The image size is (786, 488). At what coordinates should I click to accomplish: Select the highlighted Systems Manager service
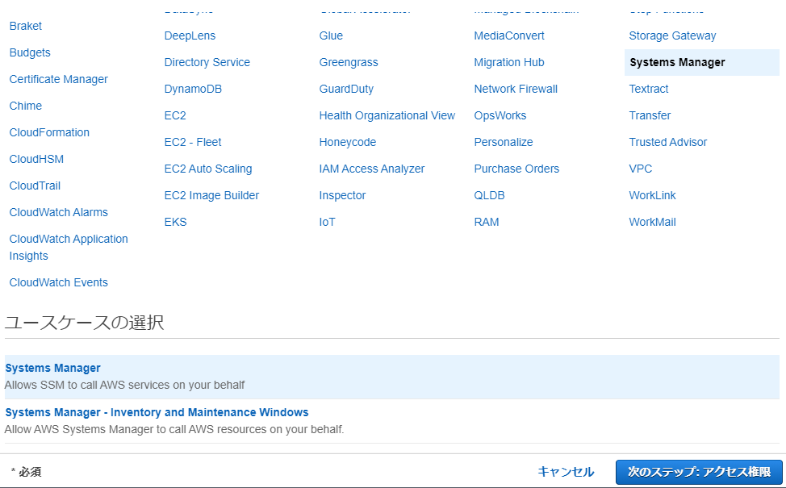[677, 62]
